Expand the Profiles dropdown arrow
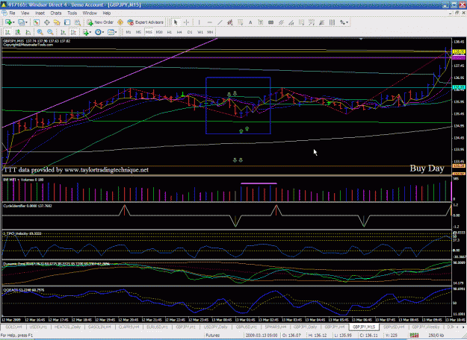The height and width of the screenshot is (340, 467). [x=26, y=22]
